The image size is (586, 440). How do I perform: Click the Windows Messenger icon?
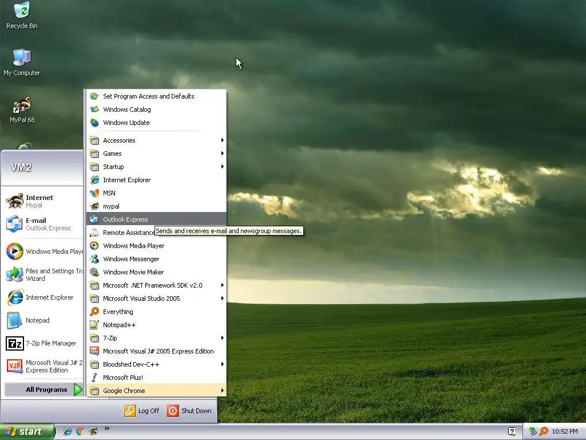94,259
